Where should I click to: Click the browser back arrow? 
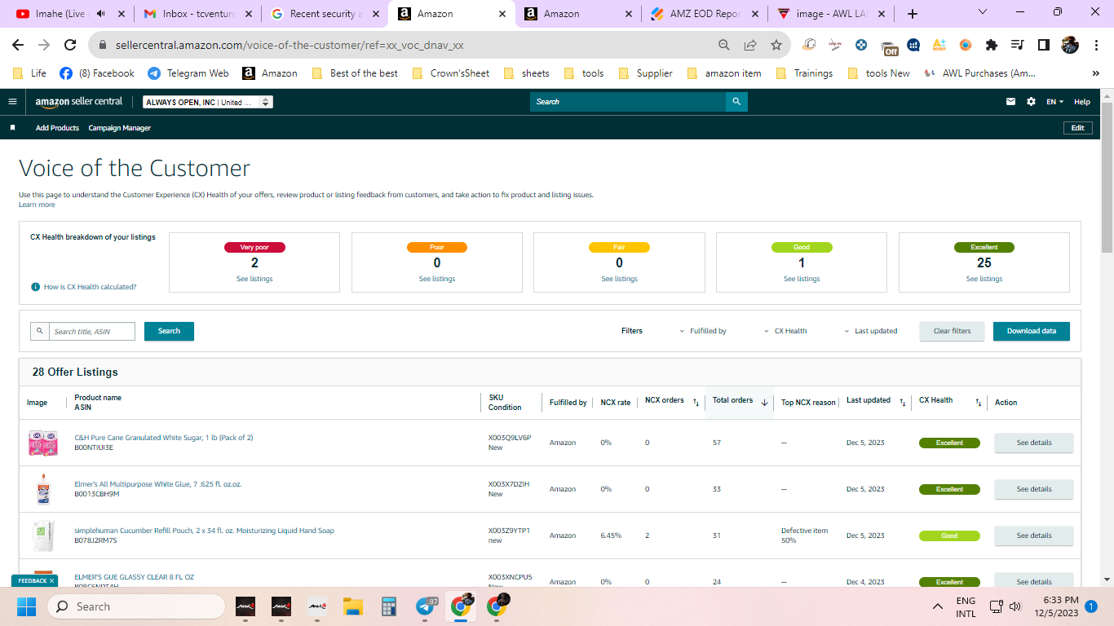pos(18,46)
